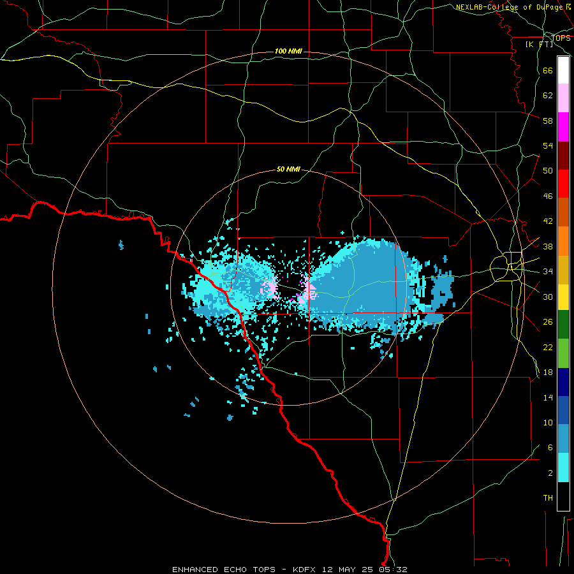Click the legend value 30
This screenshot has height=574, width=574.
click(x=548, y=297)
